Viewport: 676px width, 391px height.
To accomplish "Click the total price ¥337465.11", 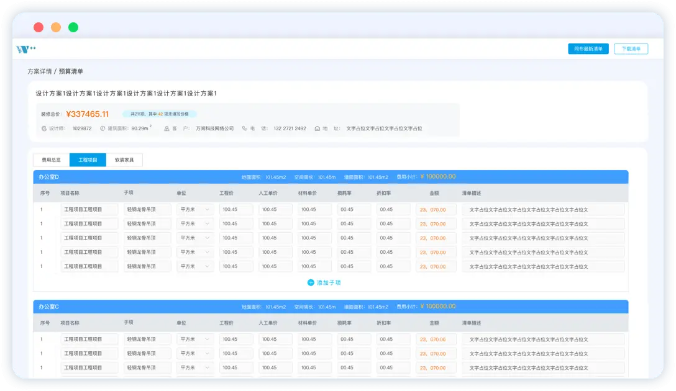I will [87, 114].
